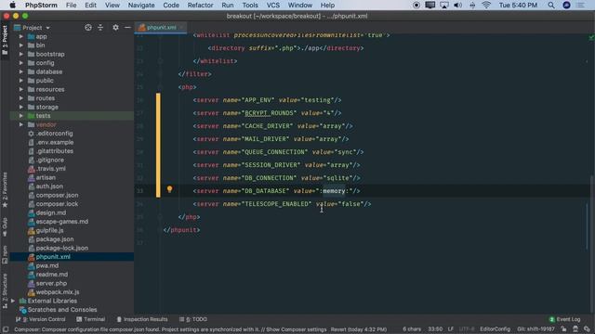Click the volume icon in the menu bar
The width and height of the screenshot is (595, 334).
[458, 6]
